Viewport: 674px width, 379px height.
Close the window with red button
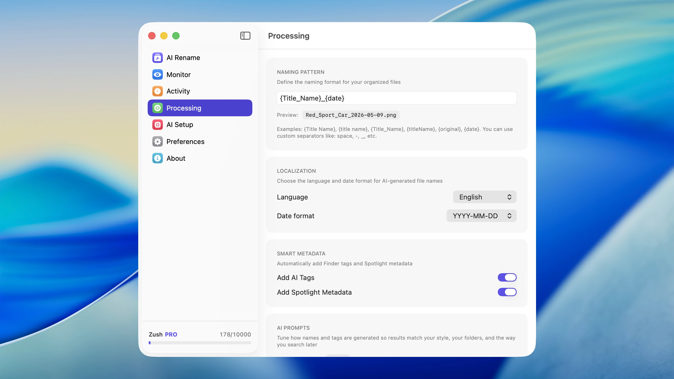pyautogui.click(x=152, y=36)
